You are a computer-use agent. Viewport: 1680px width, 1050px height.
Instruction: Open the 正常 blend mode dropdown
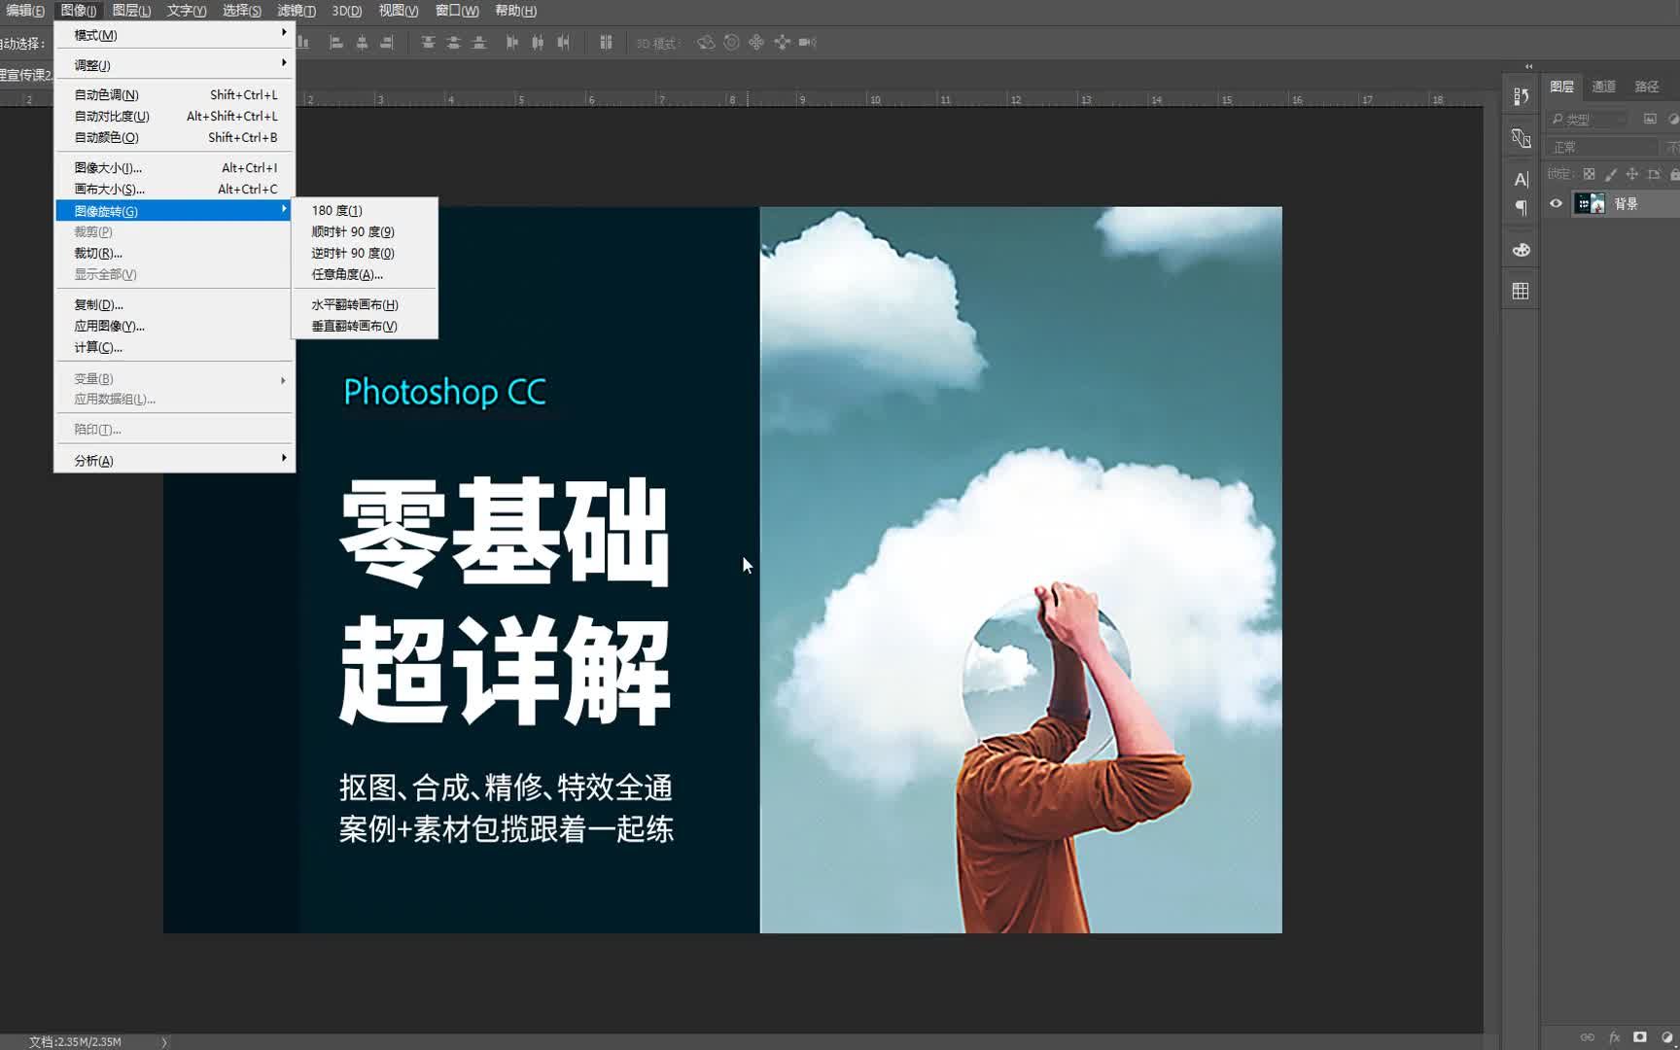click(1601, 147)
